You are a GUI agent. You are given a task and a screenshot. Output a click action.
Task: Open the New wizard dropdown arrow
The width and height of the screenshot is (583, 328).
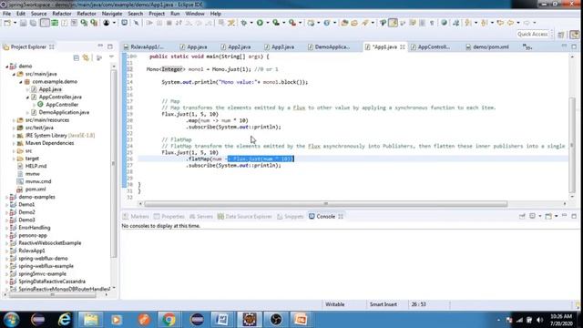click(15, 23)
